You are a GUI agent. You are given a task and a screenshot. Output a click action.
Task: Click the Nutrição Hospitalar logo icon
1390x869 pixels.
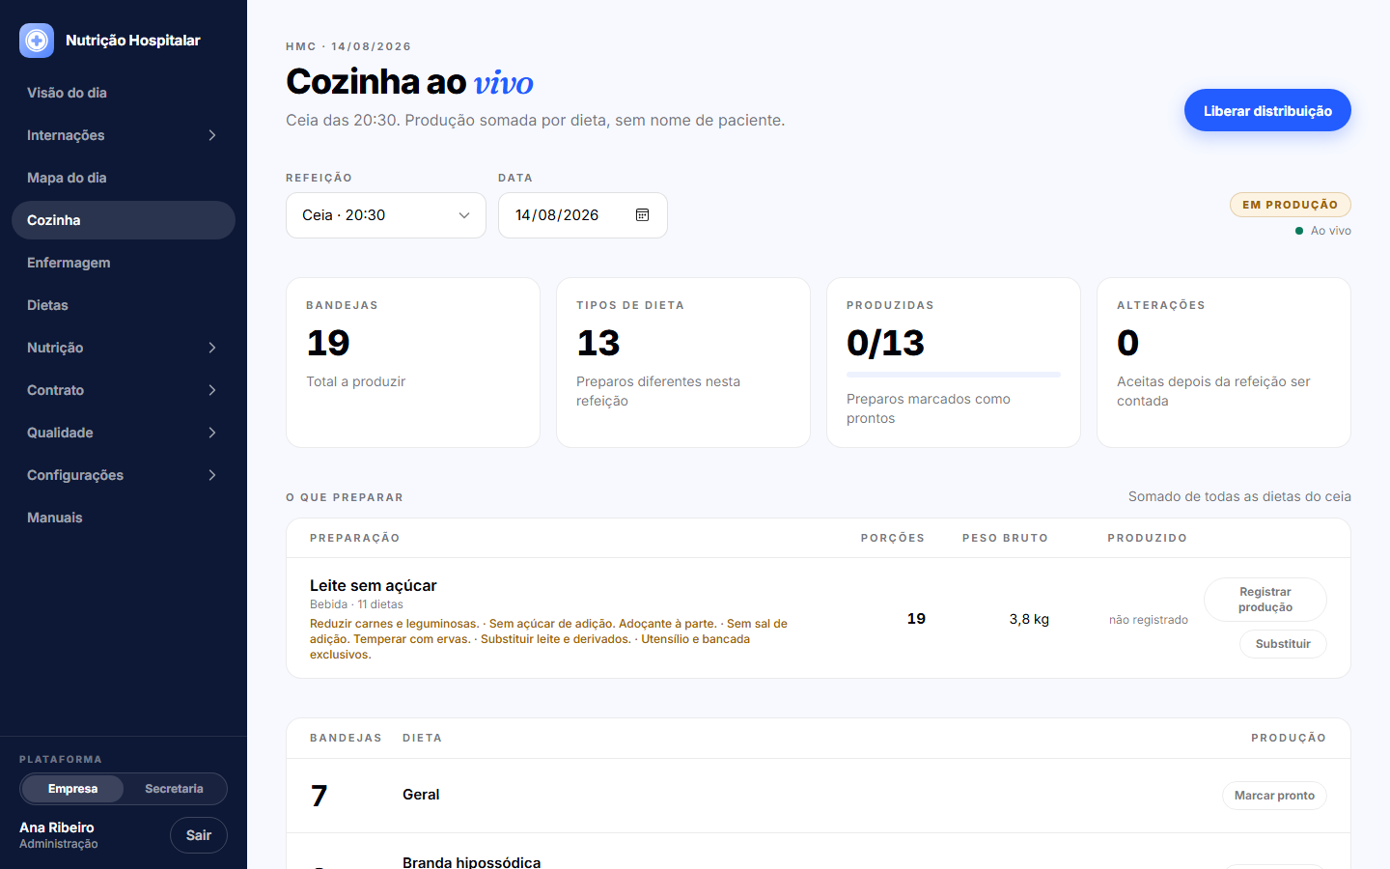coord(37,41)
